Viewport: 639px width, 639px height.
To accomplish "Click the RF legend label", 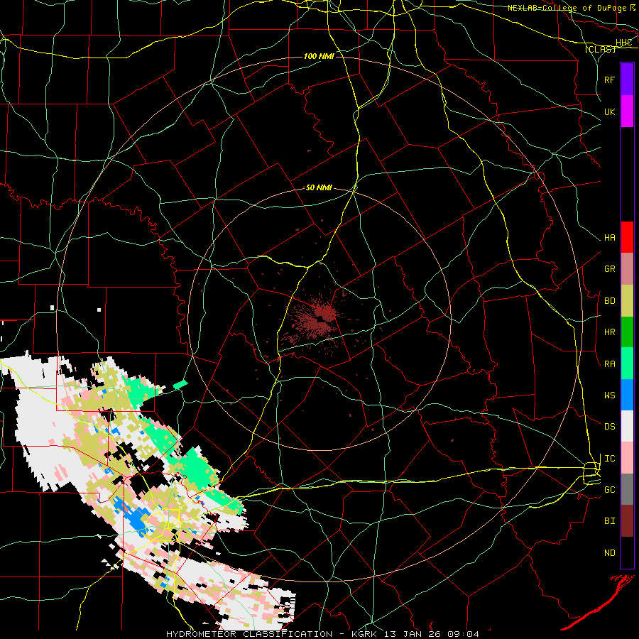I will tap(609, 80).
